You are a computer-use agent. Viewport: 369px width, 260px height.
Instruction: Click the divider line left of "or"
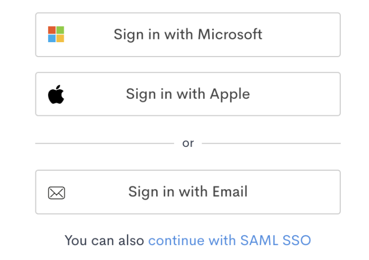pos(105,143)
